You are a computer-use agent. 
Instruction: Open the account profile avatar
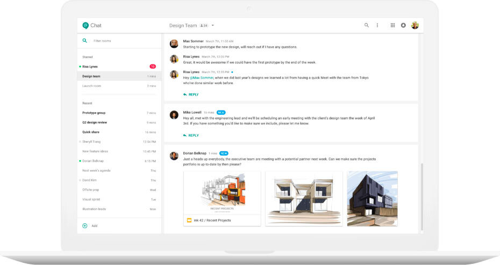(415, 25)
